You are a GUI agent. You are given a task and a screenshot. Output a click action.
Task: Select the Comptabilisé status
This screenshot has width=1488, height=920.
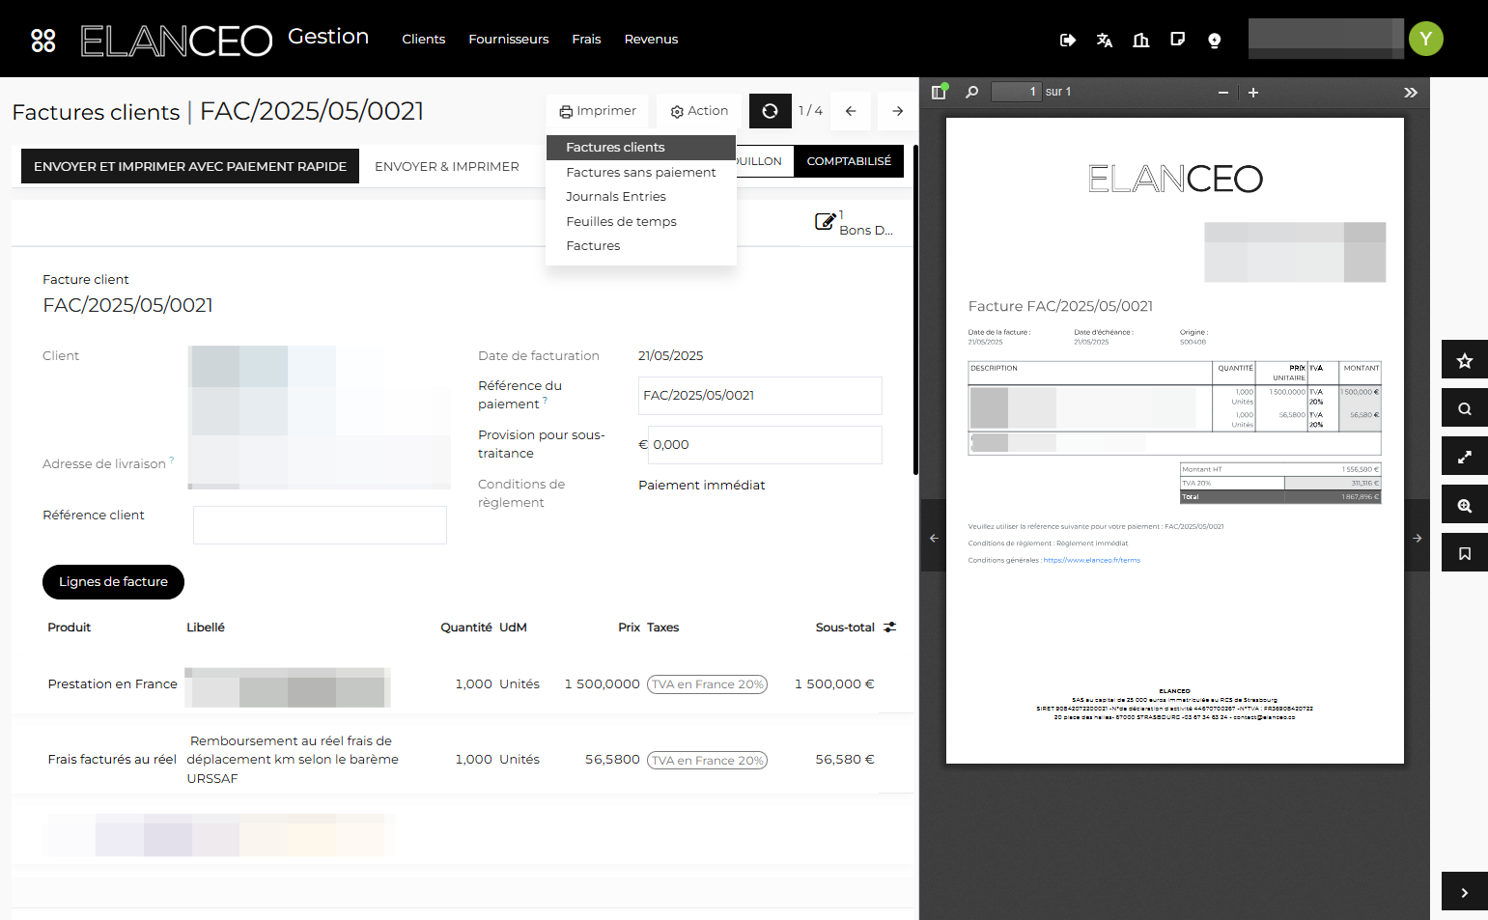[849, 161]
